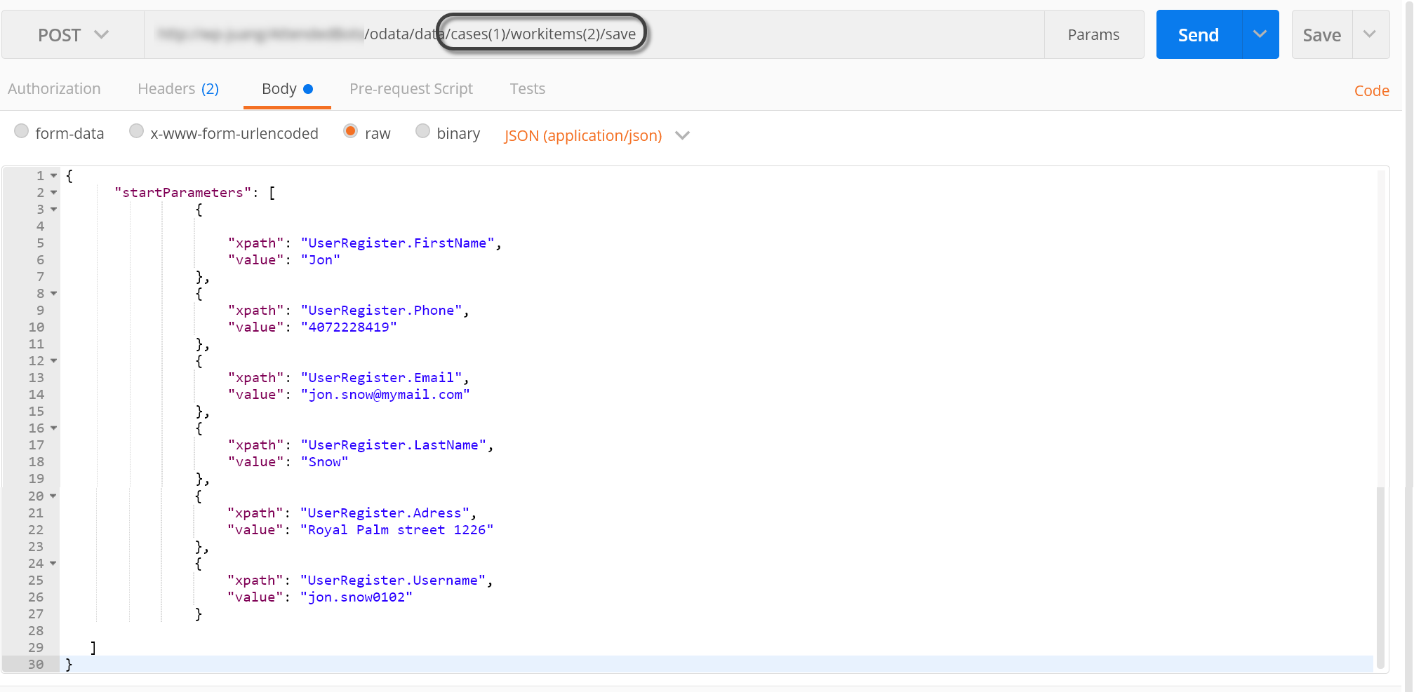The image size is (1414, 692).
Task: Click the closing bracket on line 29
Action: (93, 647)
